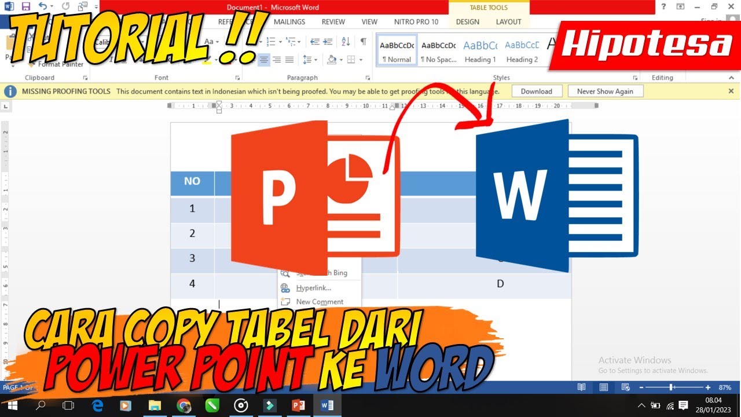
Task: Open the Borders dropdown arrow
Action: point(361,60)
